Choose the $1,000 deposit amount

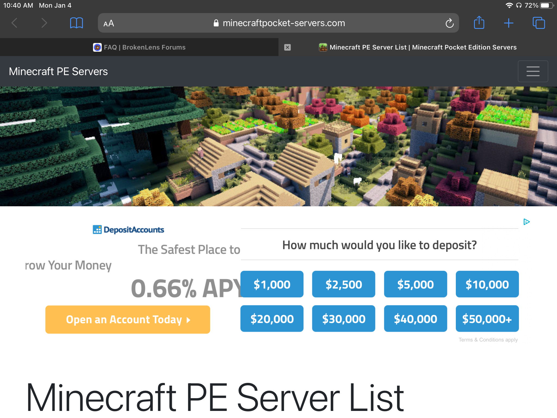pos(272,284)
